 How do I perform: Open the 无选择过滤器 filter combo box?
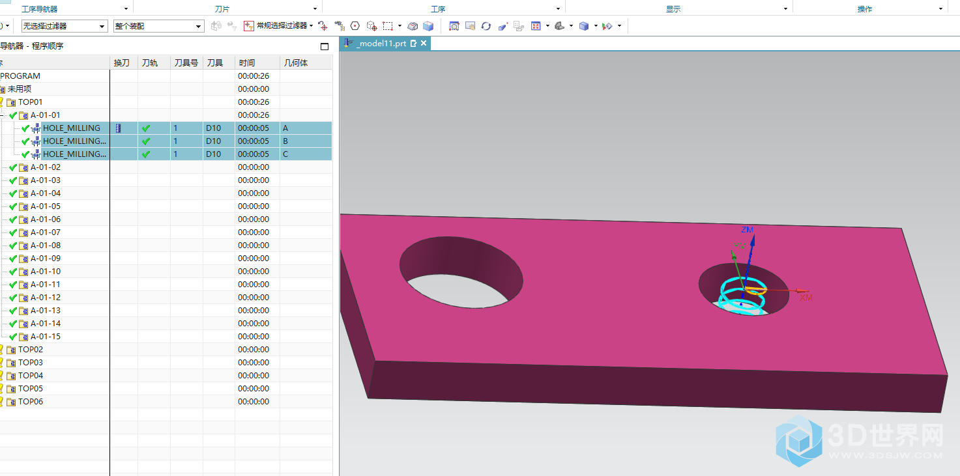tap(65, 26)
